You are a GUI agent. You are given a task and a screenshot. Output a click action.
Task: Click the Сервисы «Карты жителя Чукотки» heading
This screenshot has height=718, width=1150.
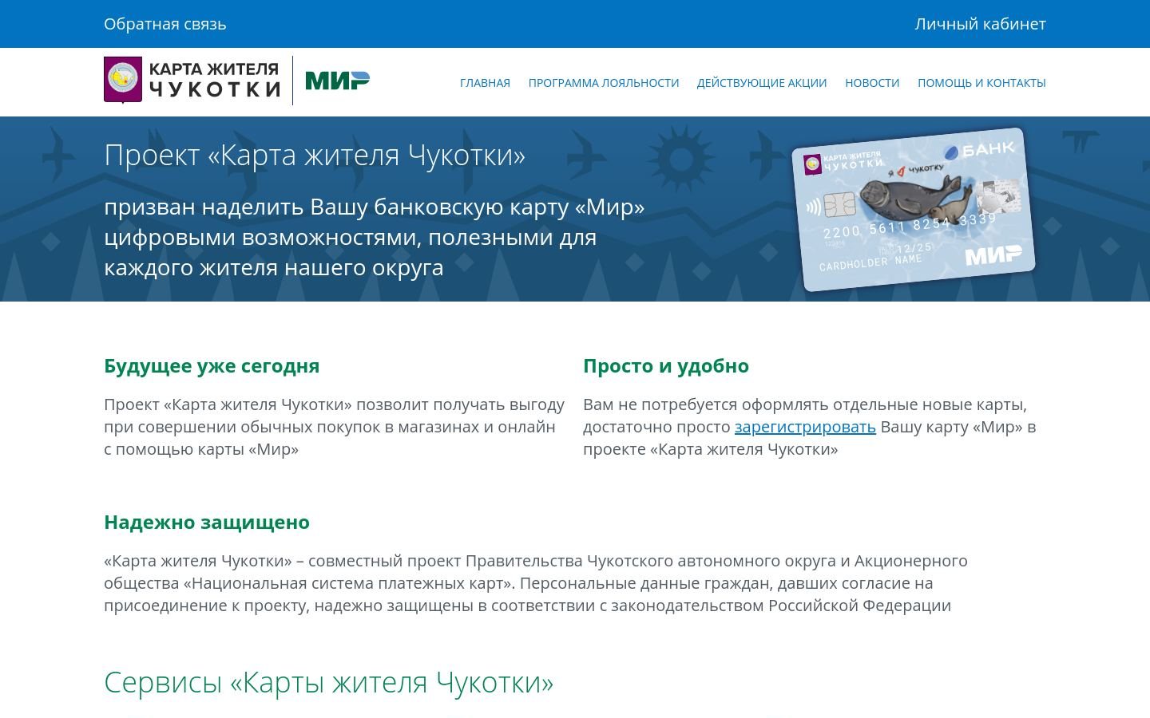[328, 683]
